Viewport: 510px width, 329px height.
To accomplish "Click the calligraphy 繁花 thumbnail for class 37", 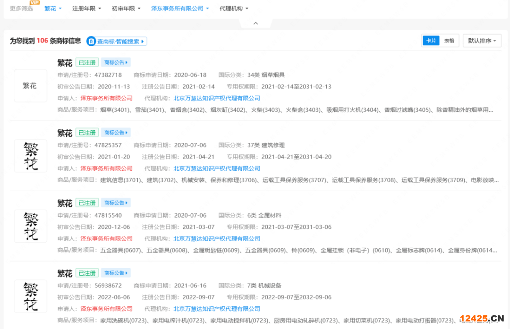I will pos(30,156).
